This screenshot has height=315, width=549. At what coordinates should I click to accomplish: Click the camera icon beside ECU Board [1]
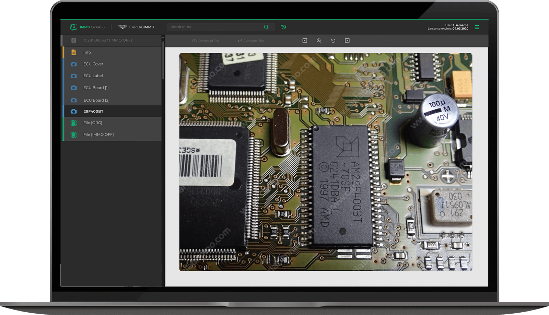(x=73, y=88)
